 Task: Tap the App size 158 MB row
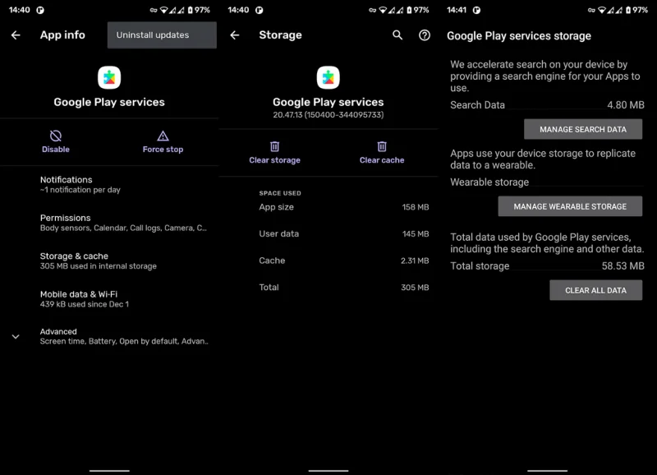tap(344, 207)
